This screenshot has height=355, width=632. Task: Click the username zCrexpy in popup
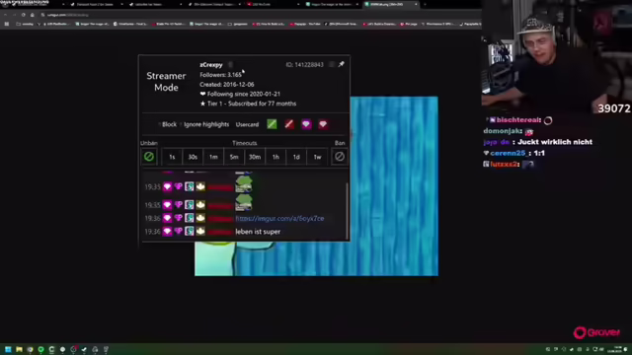(x=211, y=65)
